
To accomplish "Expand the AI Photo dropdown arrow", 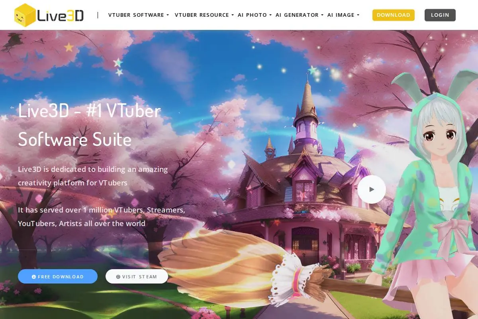I will (x=270, y=15).
